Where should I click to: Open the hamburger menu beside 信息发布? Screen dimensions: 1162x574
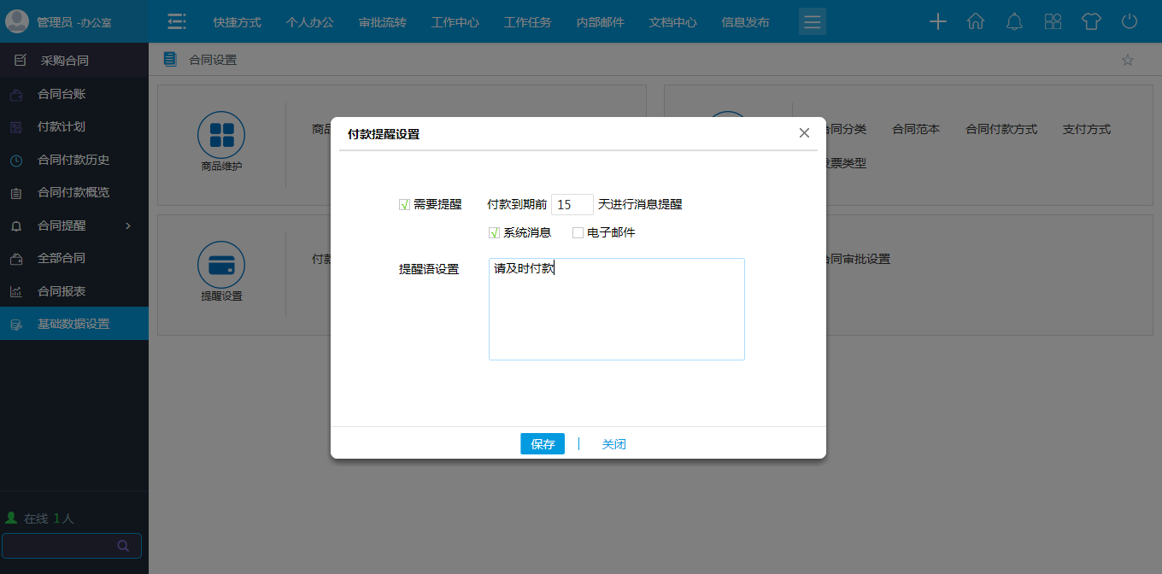coord(812,21)
